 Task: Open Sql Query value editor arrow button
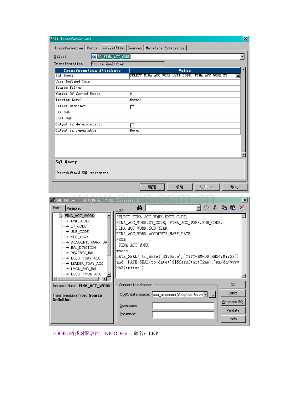click(x=238, y=76)
